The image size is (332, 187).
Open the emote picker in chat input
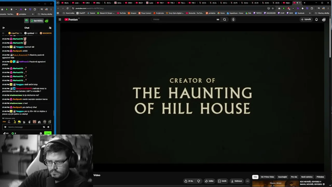(x=48, y=127)
